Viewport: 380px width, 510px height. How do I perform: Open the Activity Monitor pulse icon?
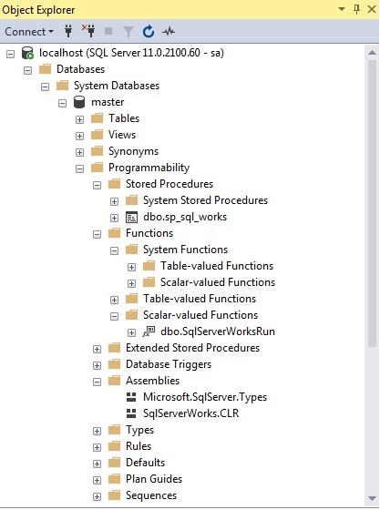point(169,32)
